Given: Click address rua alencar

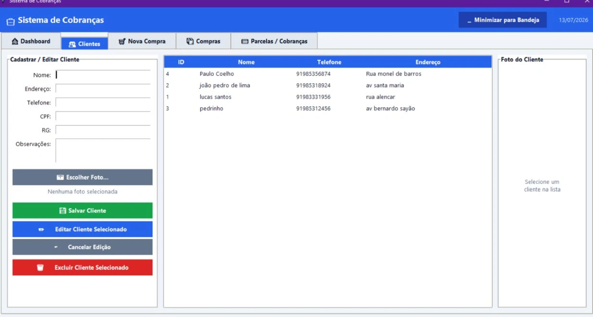Looking at the screenshot, I should (380, 97).
